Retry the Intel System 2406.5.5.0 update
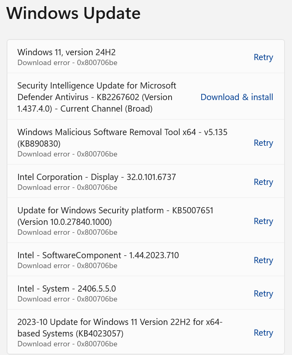The image size is (292, 355). [263, 294]
